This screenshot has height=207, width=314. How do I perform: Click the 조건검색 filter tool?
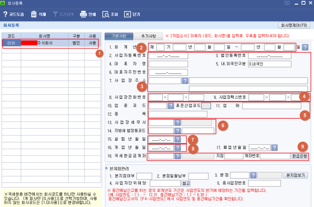tap(63, 14)
